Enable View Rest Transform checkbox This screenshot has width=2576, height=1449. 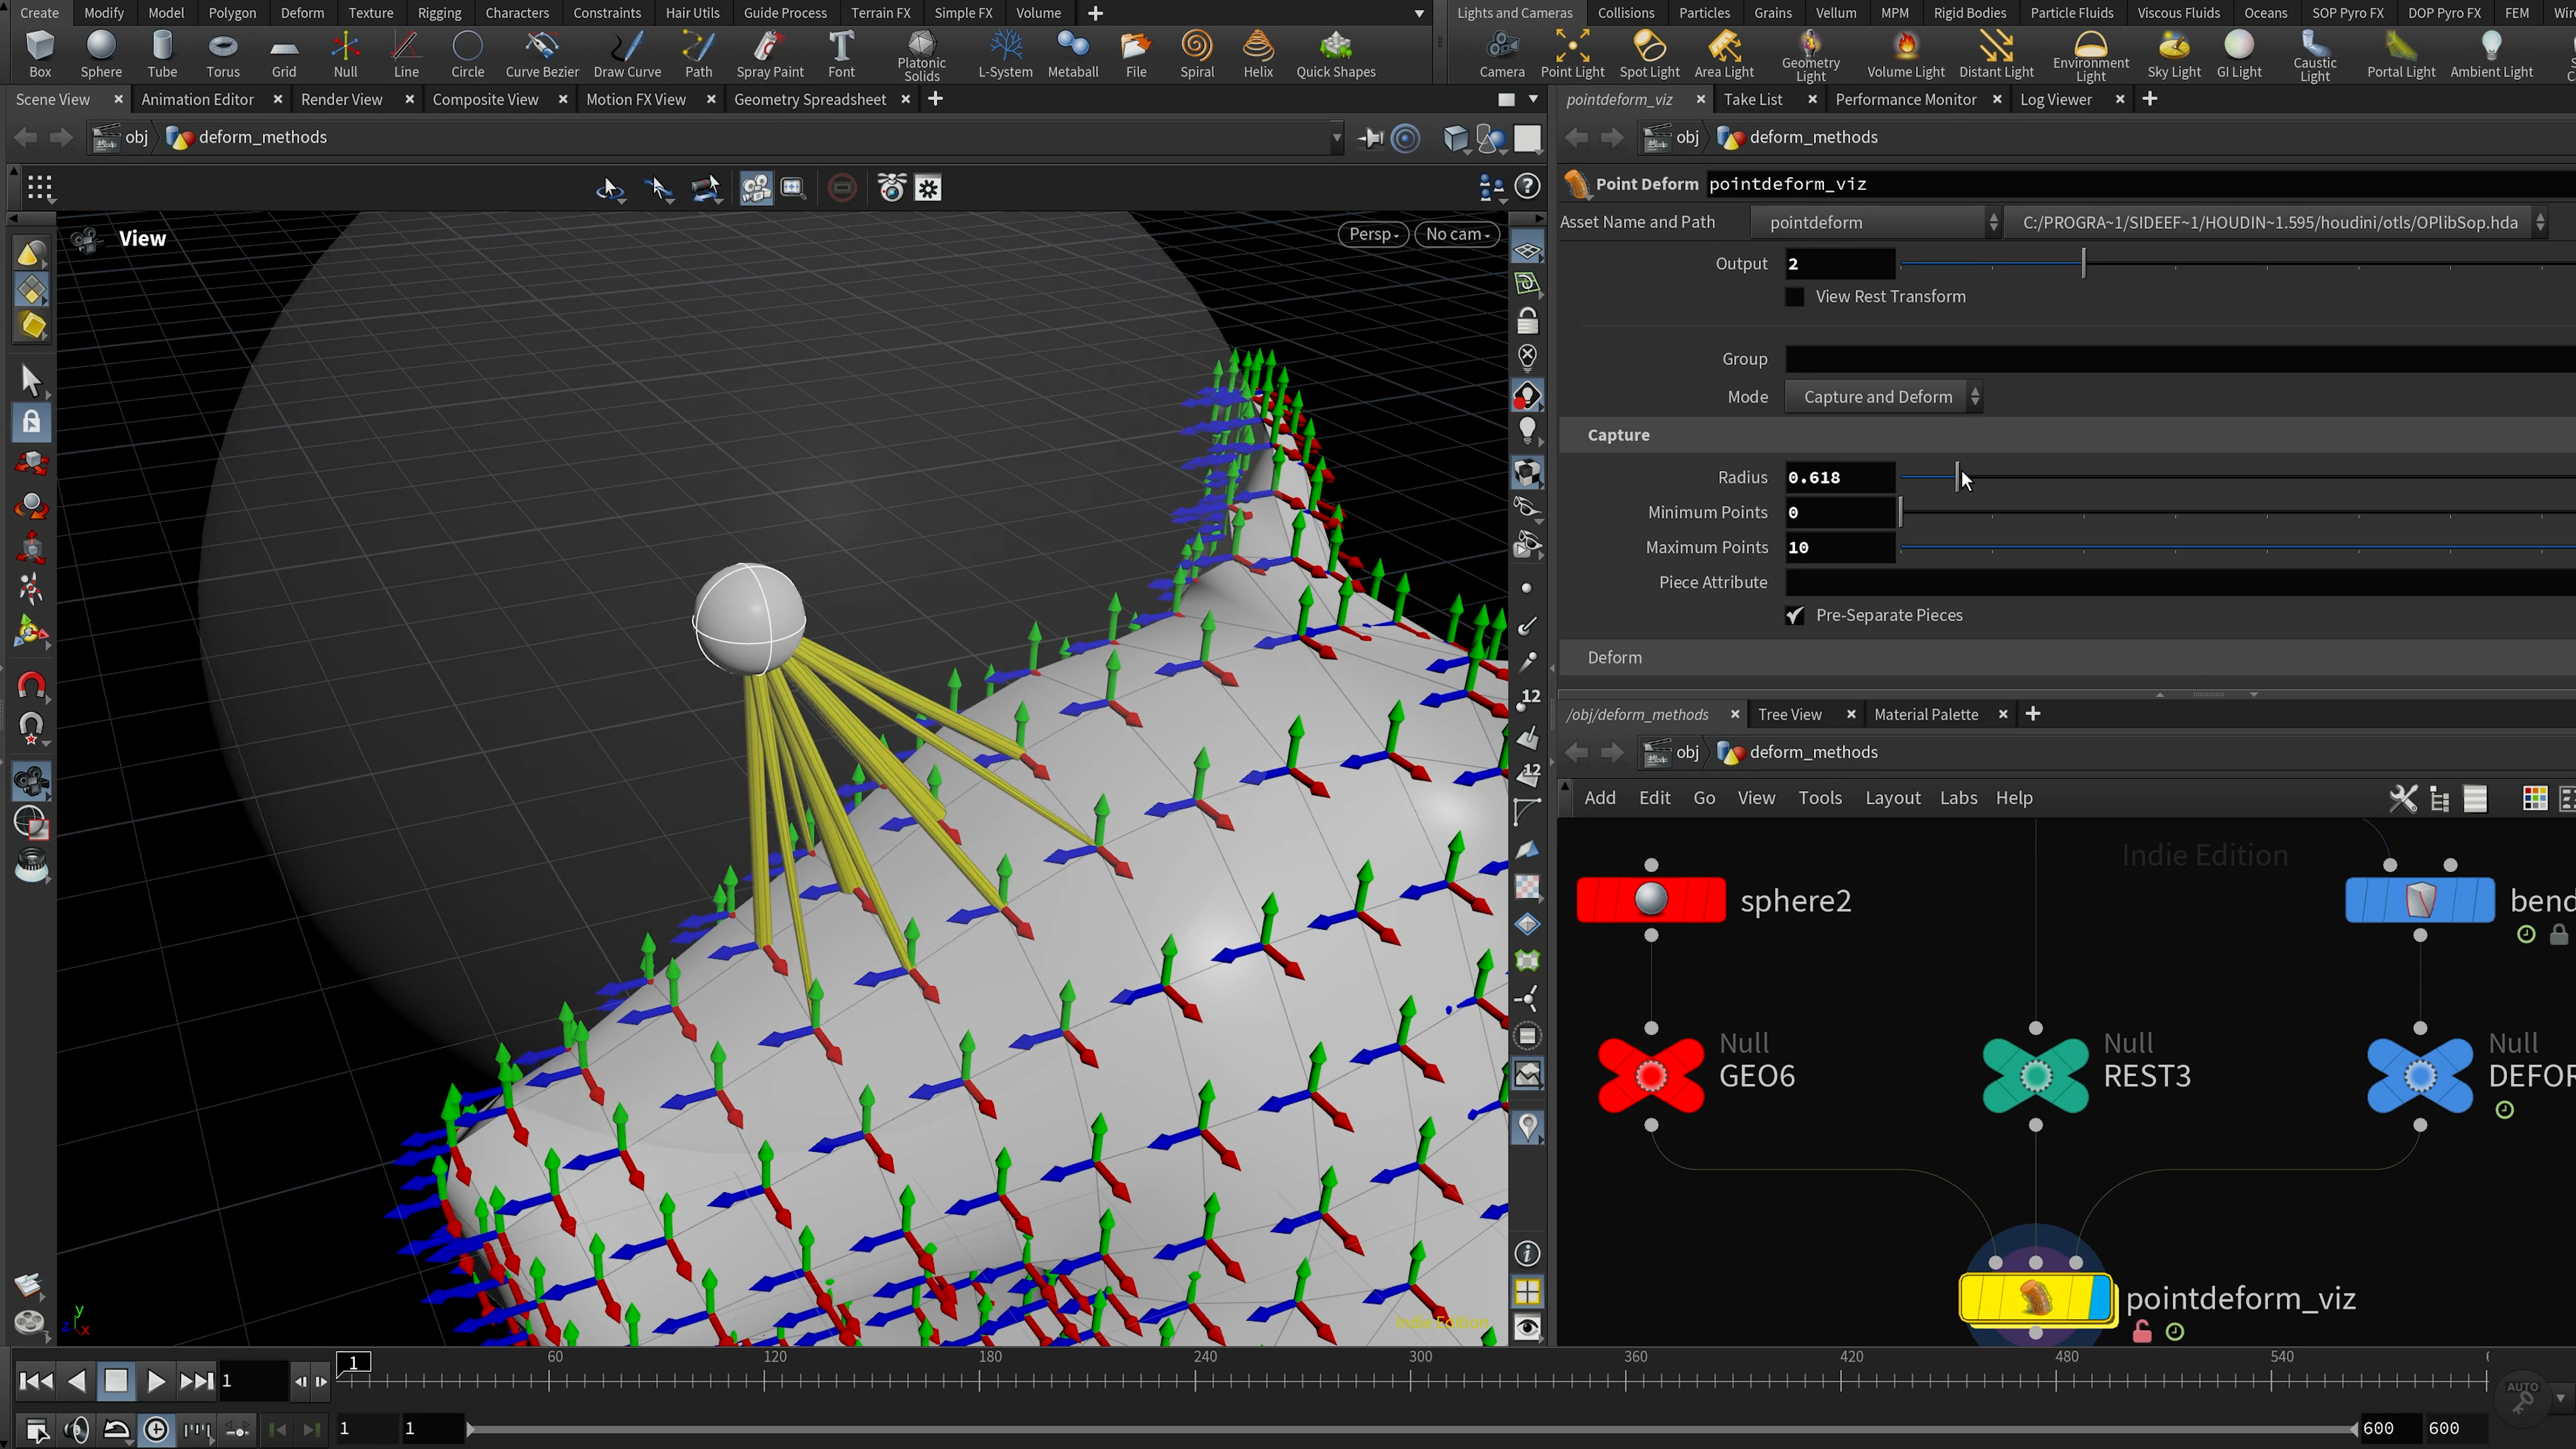pyautogui.click(x=1795, y=297)
